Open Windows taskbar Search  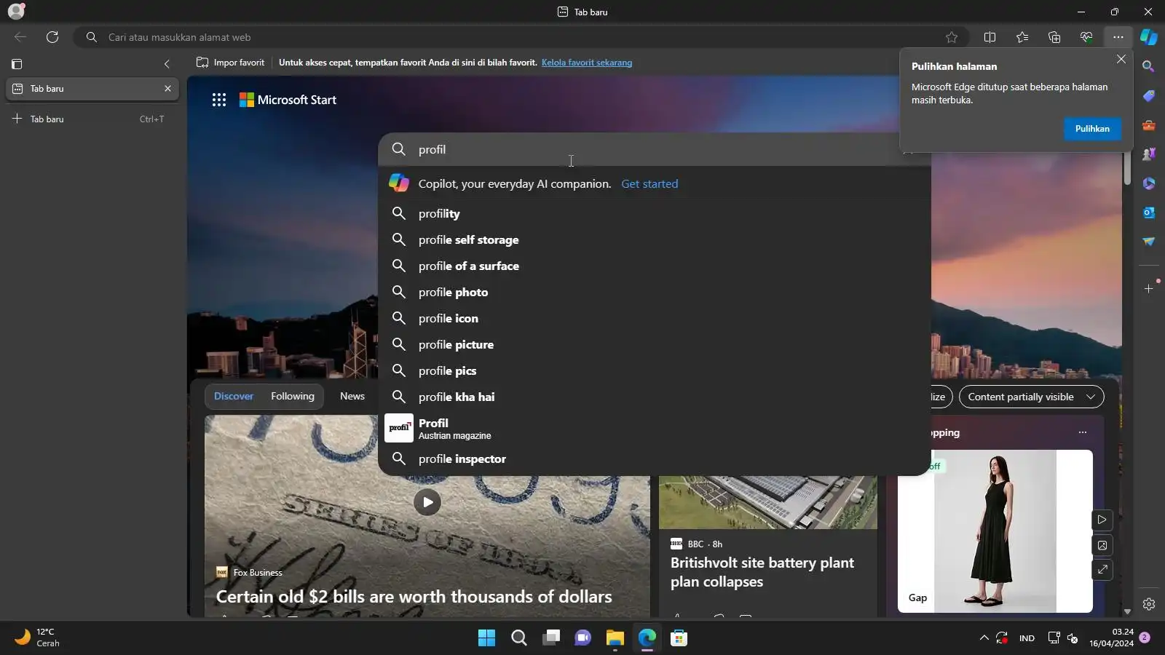(x=518, y=638)
